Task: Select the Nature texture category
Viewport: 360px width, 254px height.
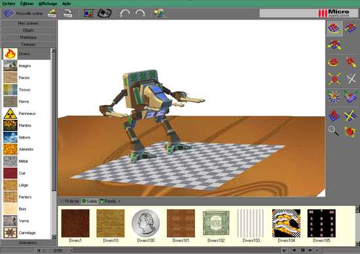Action: [26, 137]
